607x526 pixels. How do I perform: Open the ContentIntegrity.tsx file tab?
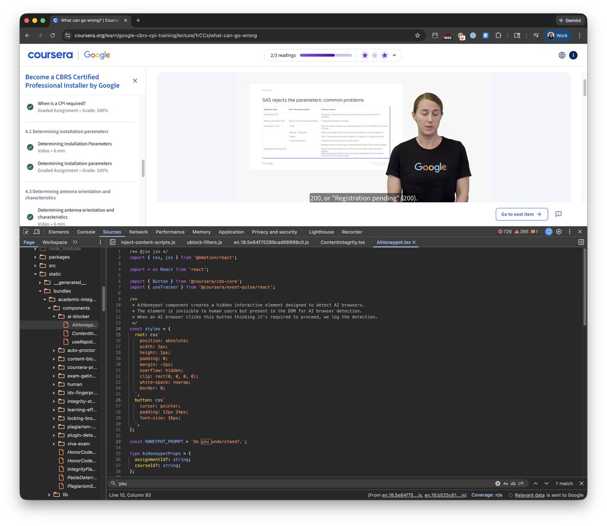point(342,242)
